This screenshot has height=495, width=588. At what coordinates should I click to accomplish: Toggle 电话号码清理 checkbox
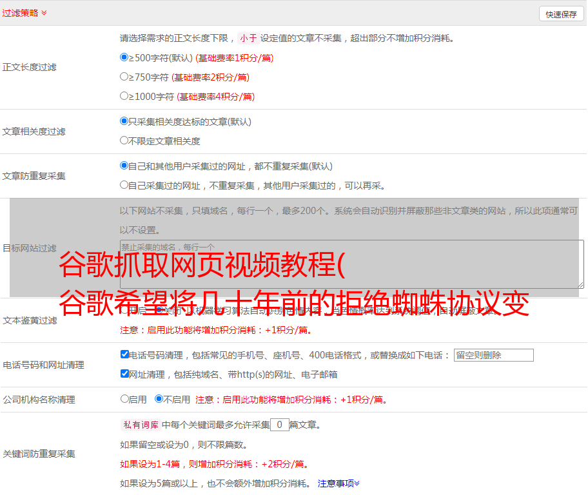124,354
